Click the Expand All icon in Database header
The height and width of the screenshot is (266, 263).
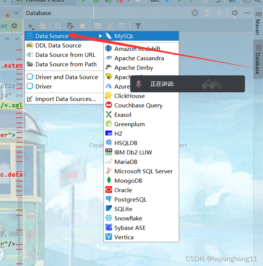[207, 13]
